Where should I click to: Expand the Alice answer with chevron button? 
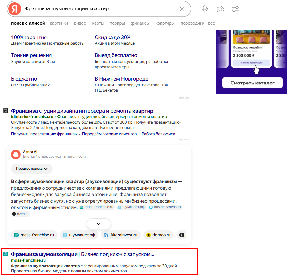[99, 224]
